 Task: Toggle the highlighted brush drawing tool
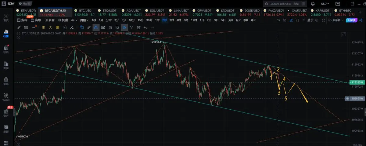pos(96,27)
